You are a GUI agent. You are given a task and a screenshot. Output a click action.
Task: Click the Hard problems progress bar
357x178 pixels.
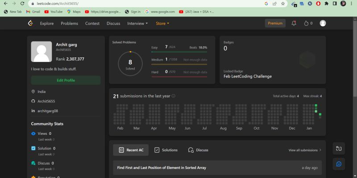coord(179,77)
